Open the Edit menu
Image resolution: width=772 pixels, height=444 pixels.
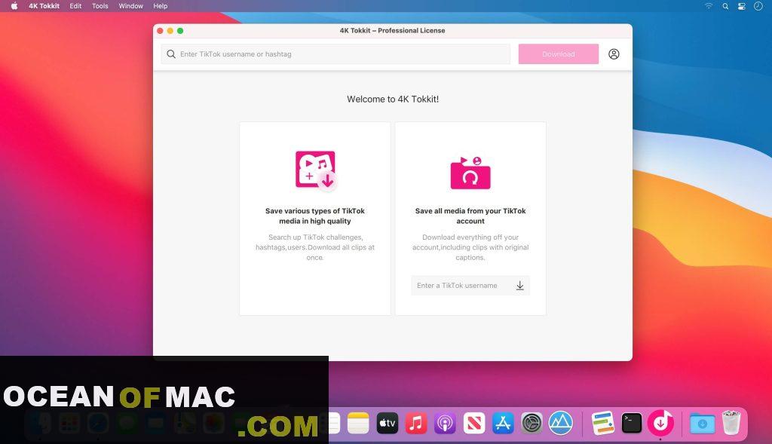coord(75,6)
